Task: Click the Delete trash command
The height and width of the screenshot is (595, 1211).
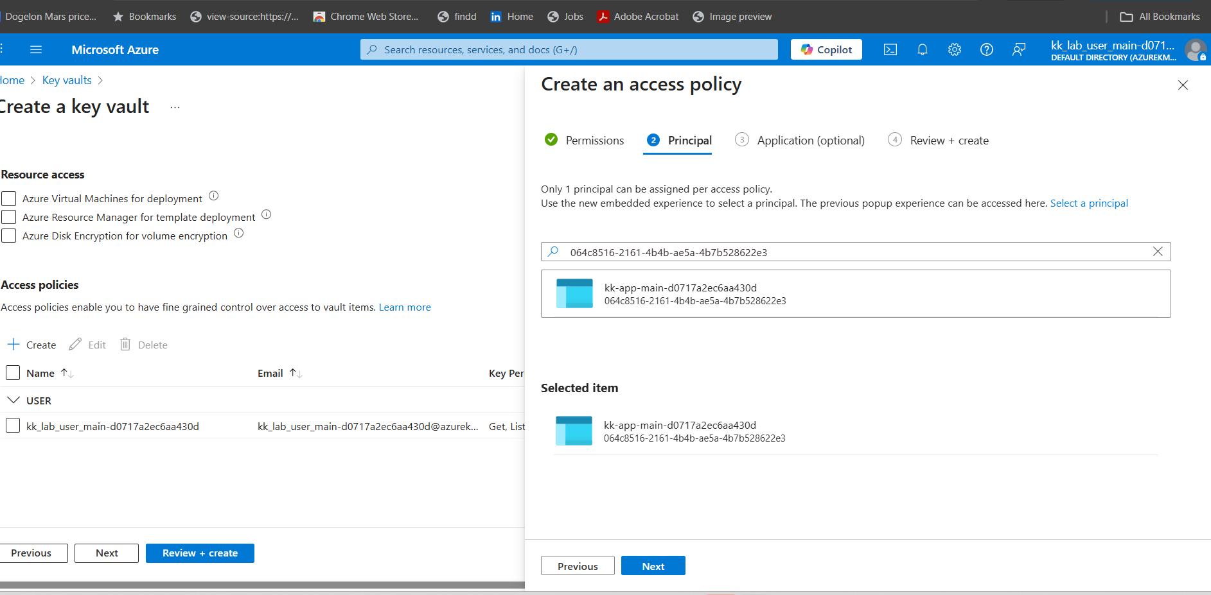Action: click(x=144, y=345)
